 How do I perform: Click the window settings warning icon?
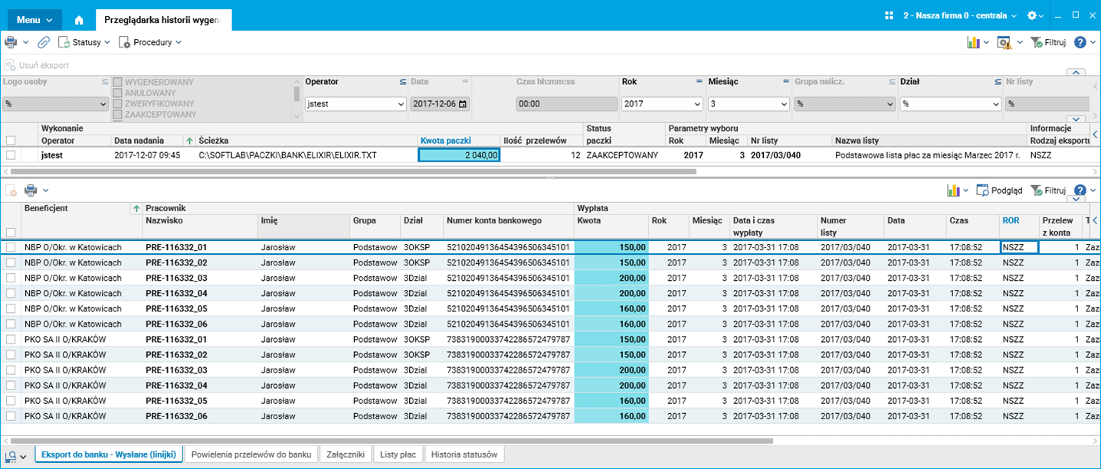pos(1004,42)
